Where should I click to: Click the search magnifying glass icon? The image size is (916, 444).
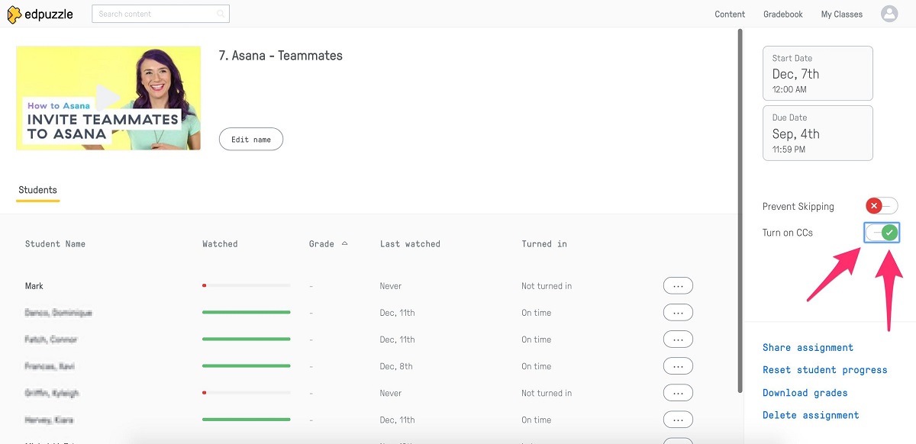click(220, 13)
